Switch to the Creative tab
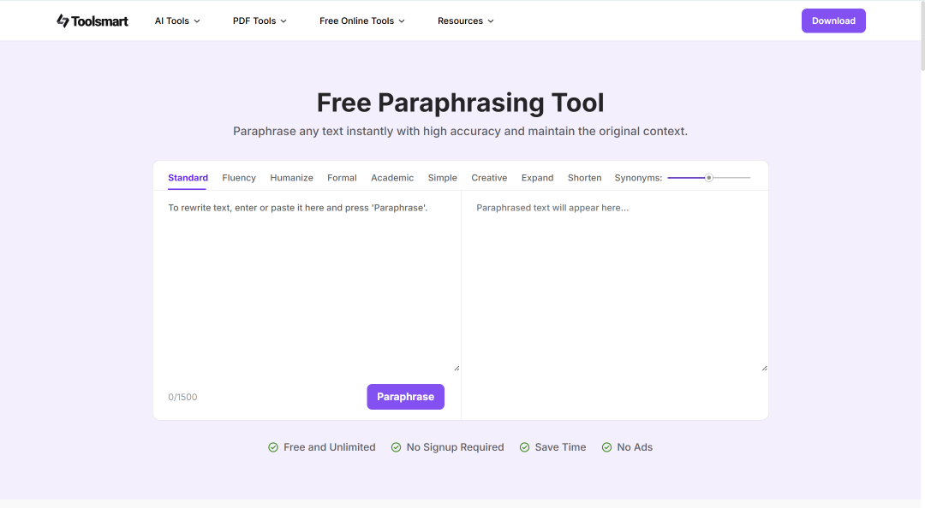Image resolution: width=925 pixels, height=508 pixels. (489, 178)
